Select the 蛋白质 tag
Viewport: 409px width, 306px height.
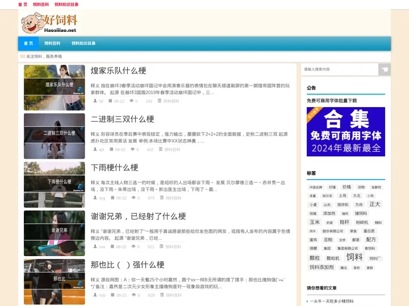369,231
